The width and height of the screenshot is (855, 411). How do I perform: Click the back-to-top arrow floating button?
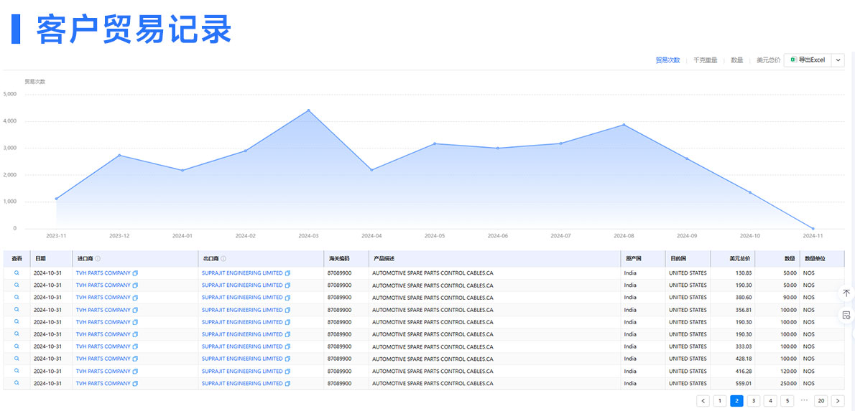click(846, 293)
